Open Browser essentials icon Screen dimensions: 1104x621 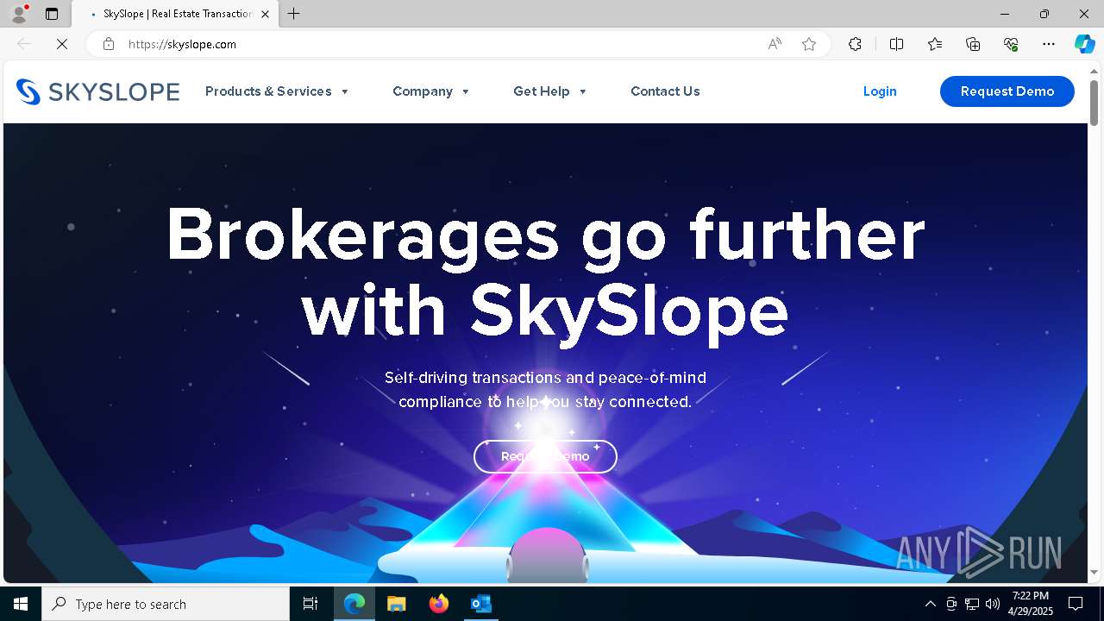click(1011, 44)
